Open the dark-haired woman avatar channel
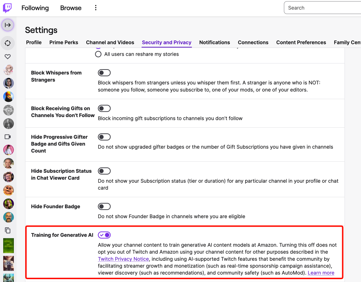This screenshot has height=282, width=361. [9, 83]
